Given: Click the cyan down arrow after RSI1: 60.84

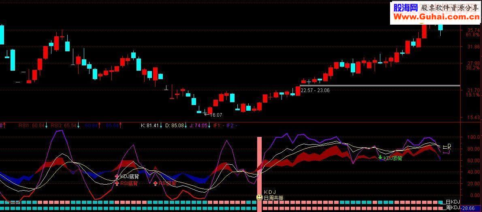Looking at the screenshot, I should click(47, 125).
